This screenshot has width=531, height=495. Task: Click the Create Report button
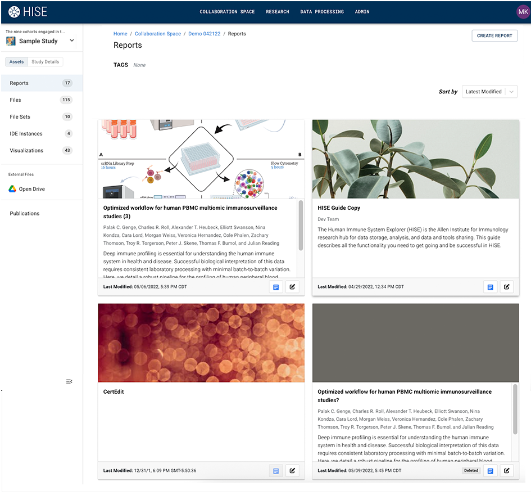click(x=494, y=35)
